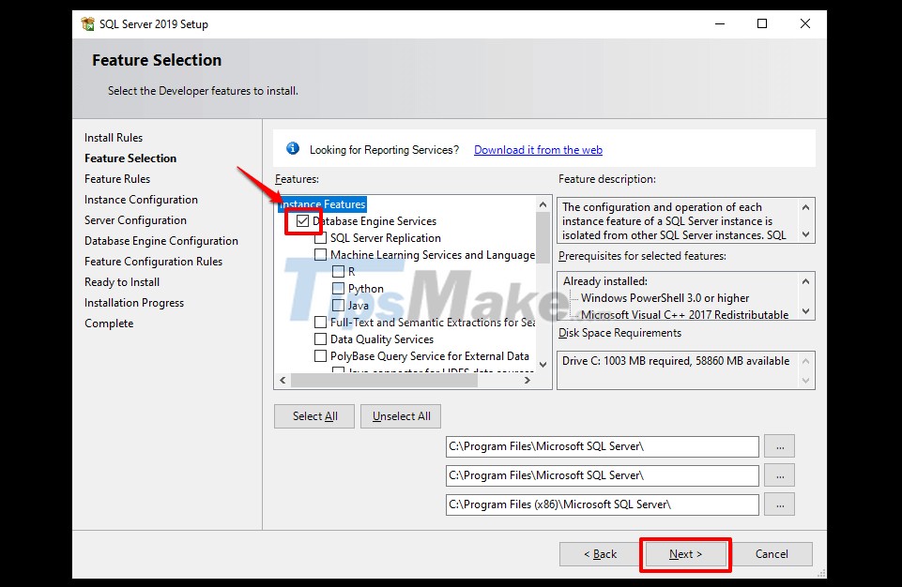Click up arrow in Prerequisites box
This screenshot has width=902, height=587.
(x=805, y=281)
